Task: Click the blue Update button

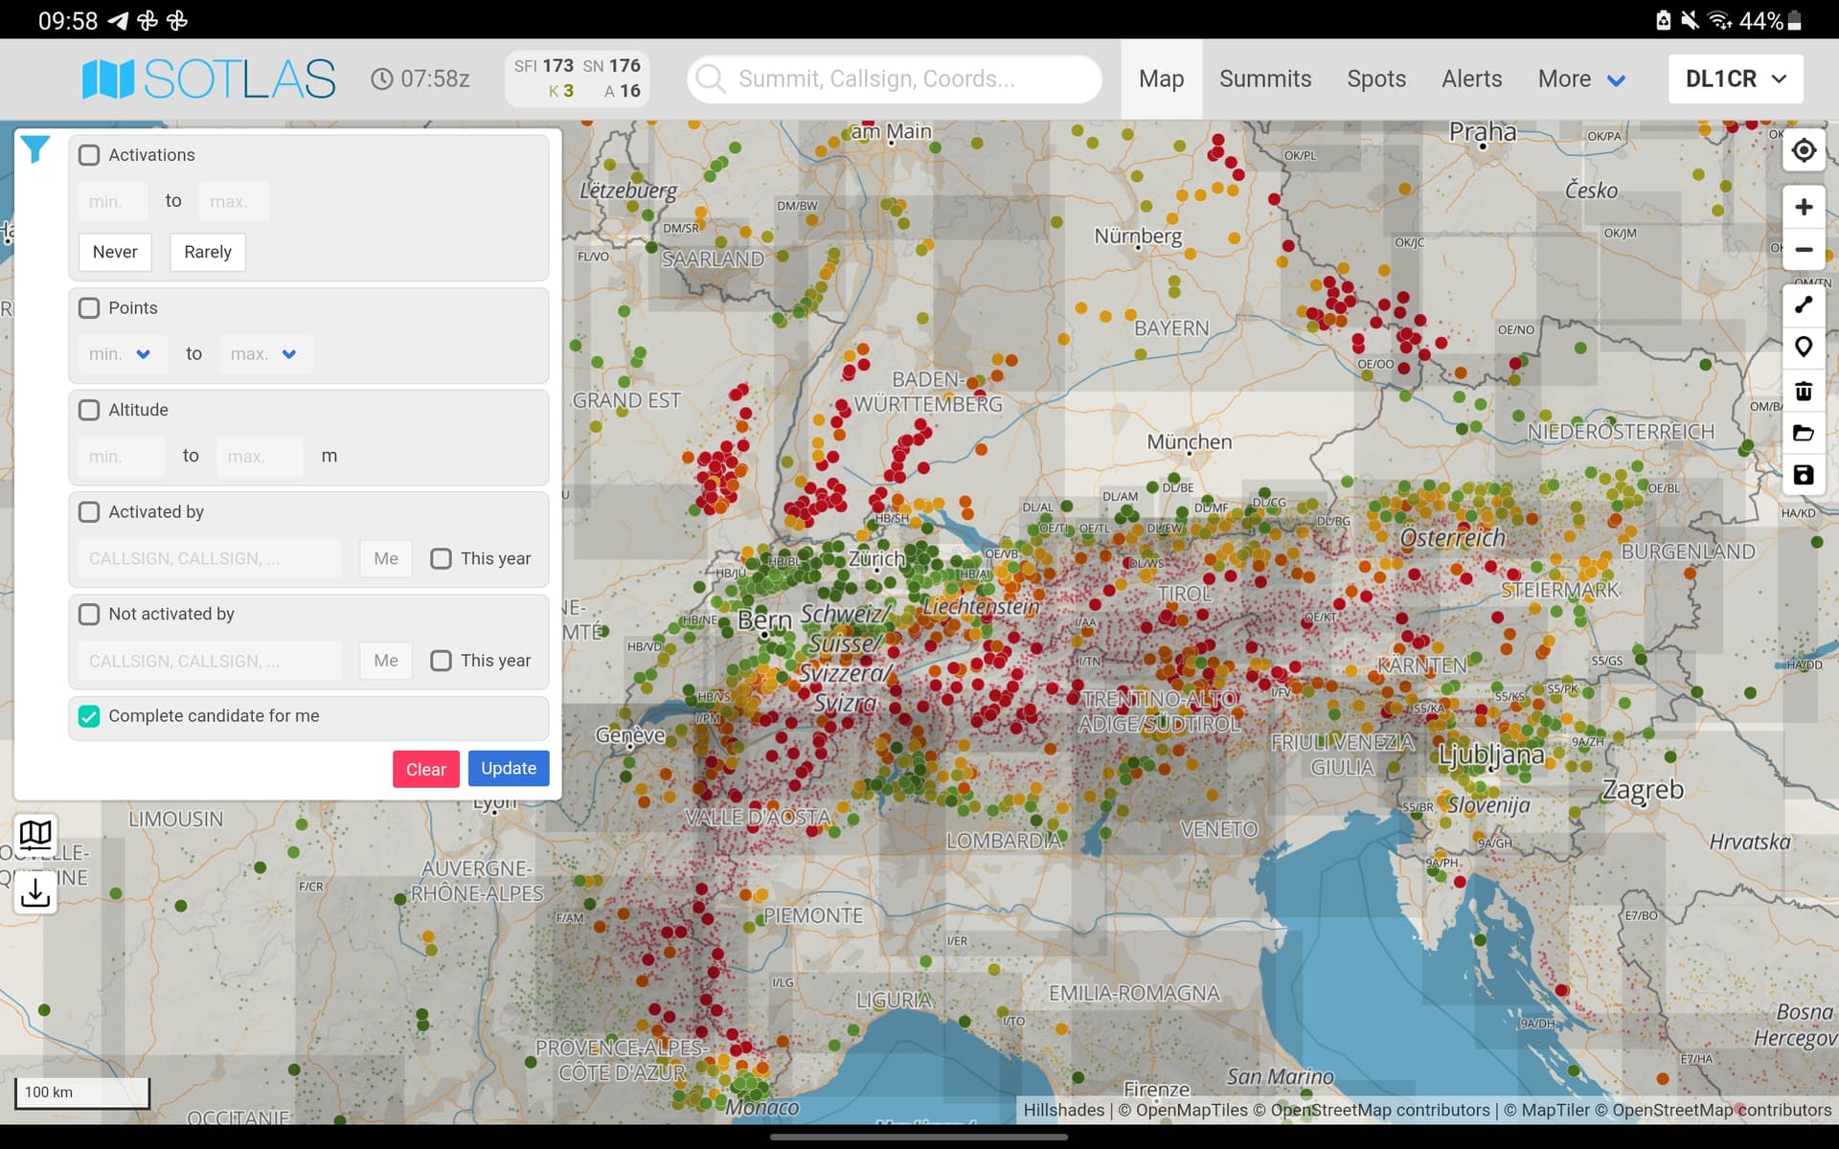Action: click(x=509, y=769)
